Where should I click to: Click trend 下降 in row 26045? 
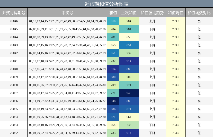click(152, 29)
